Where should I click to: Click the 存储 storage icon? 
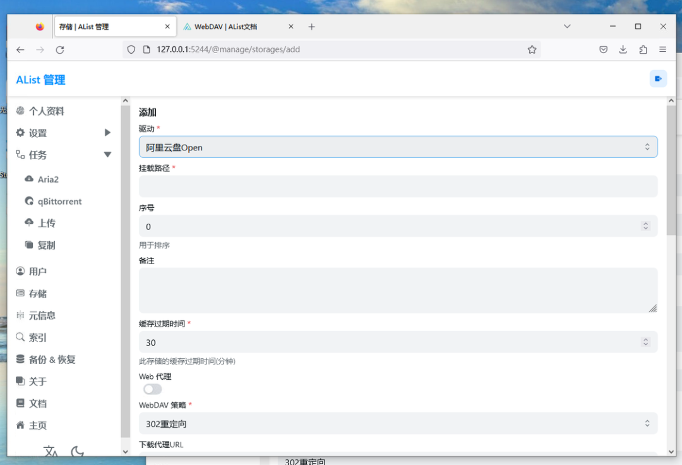click(x=20, y=293)
